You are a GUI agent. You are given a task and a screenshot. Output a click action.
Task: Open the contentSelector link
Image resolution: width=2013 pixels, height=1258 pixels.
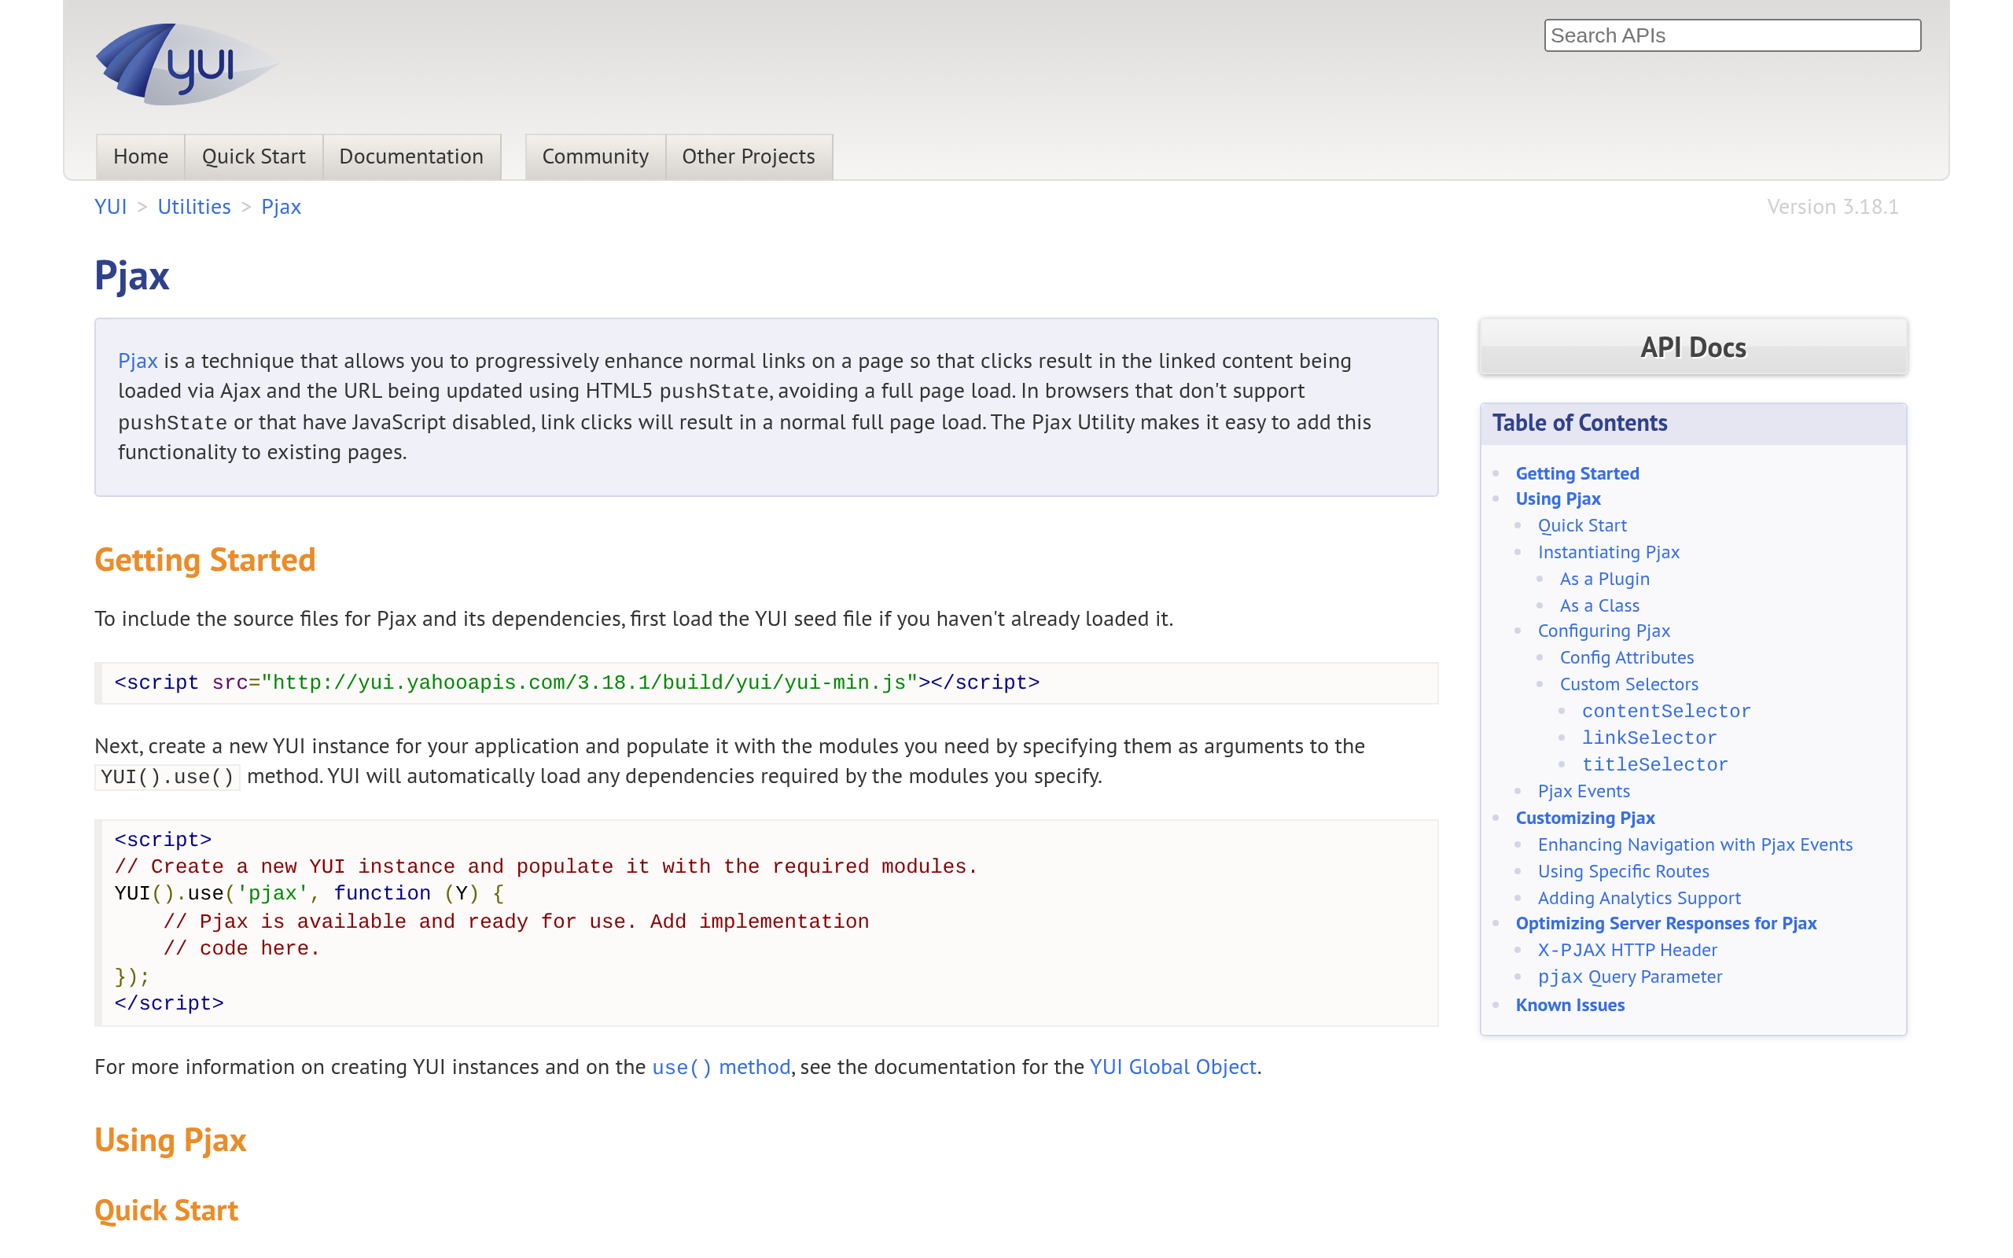click(1666, 712)
